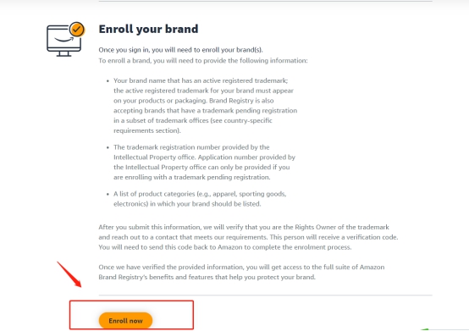Click the Amazon smile logo inside monitor
Image resolution: width=469 pixels, height=331 pixels.
(x=63, y=39)
